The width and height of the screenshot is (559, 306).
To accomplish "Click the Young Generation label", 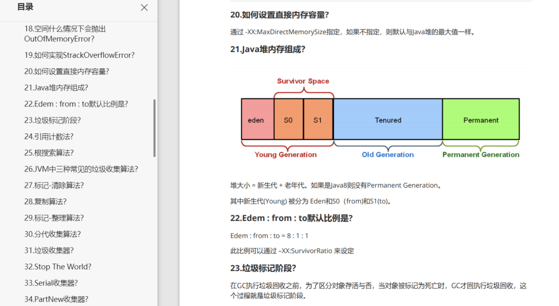I will pos(286,155).
